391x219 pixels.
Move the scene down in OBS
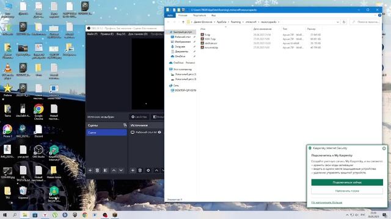(x=121, y=170)
